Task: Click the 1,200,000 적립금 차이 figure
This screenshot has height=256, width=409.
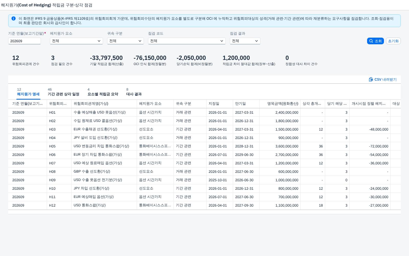Action: (236, 58)
